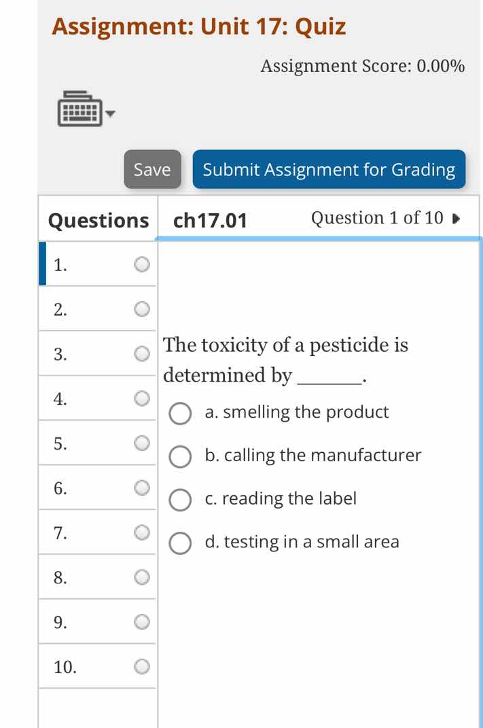The image size is (483, 728).
Task: Click the Save button
Action: click(151, 170)
